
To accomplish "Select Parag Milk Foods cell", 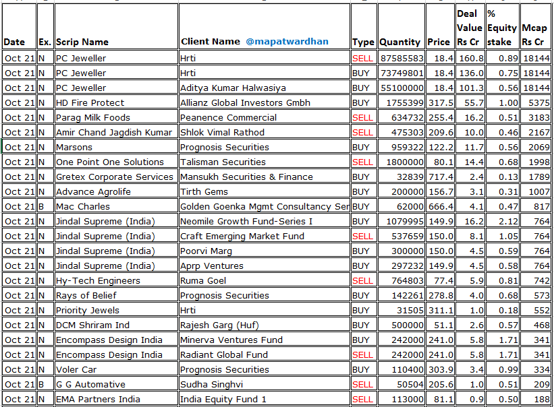I will click(x=116, y=117).
